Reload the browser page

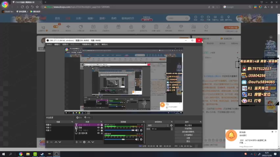click(x=22, y=7)
